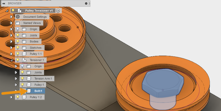Click the BROWSER panel title
This screenshot has height=111, width=221.
click(x=15, y=4)
